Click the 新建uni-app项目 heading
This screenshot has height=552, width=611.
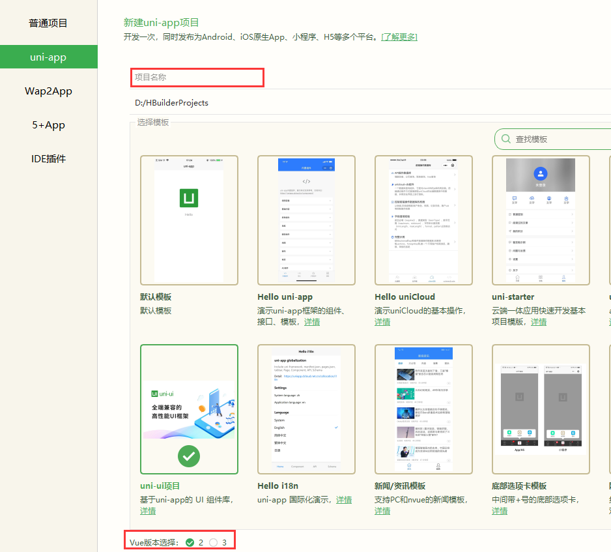tap(162, 23)
